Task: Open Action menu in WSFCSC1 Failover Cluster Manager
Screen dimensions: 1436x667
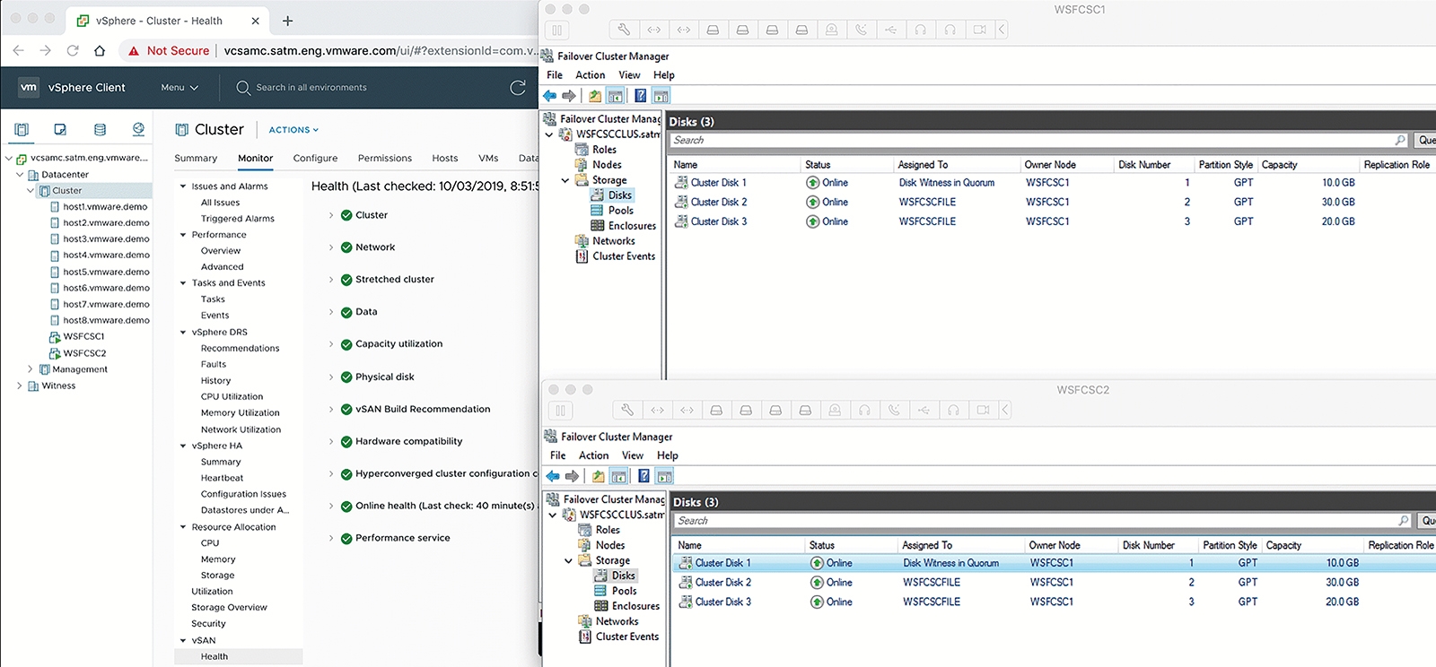Action: tap(591, 75)
